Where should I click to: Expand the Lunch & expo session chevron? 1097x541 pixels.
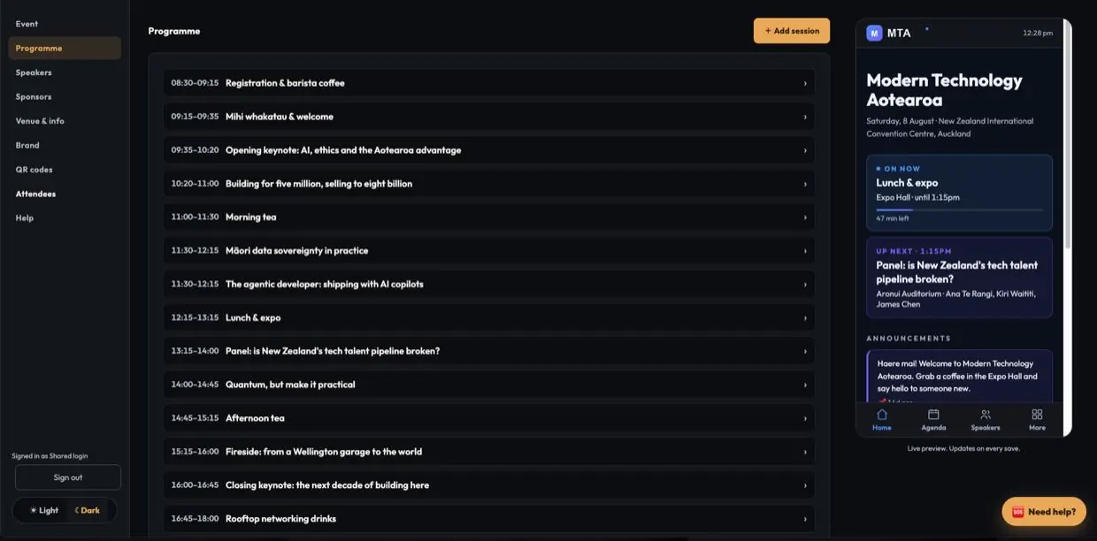point(805,318)
